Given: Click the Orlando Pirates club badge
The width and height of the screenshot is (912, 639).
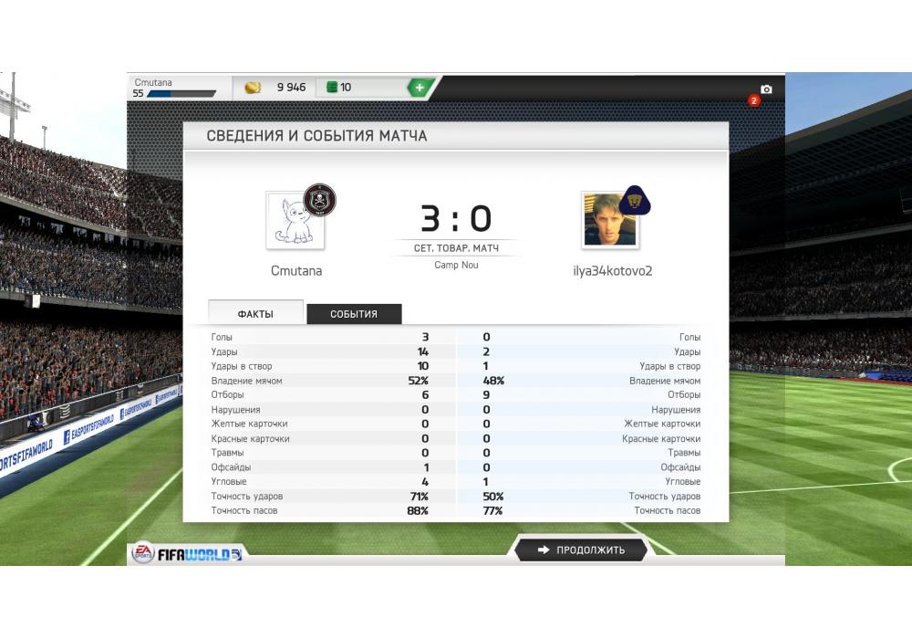Looking at the screenshot, I should click(319, 200).
